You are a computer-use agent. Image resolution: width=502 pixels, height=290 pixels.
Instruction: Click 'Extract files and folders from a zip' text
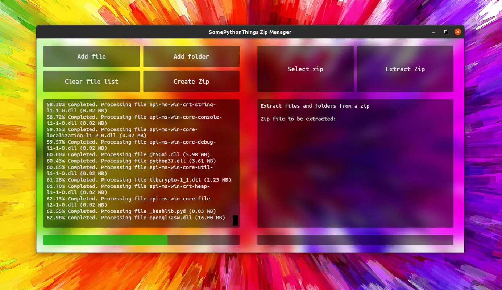315,106
